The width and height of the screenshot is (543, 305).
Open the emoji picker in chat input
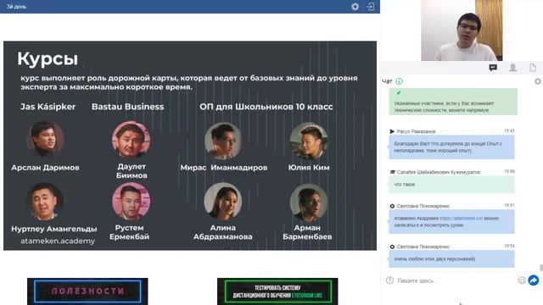pyautogui.click(x=522, y=280)
